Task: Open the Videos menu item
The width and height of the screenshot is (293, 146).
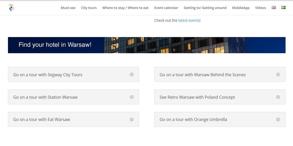Action: coord(260,8)
